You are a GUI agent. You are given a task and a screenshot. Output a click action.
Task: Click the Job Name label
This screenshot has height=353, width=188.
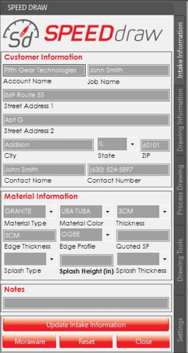(104, 82)
